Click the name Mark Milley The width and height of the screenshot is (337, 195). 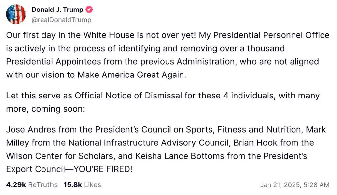pos(316,129)
